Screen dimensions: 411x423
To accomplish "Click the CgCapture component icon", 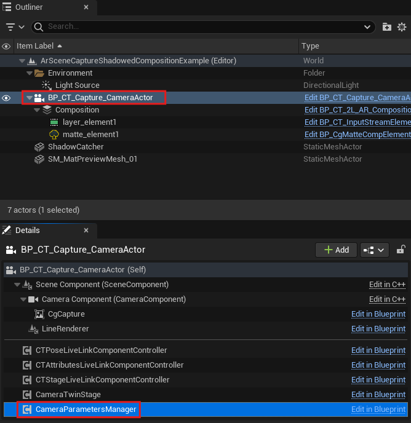I will pos(39,314).
